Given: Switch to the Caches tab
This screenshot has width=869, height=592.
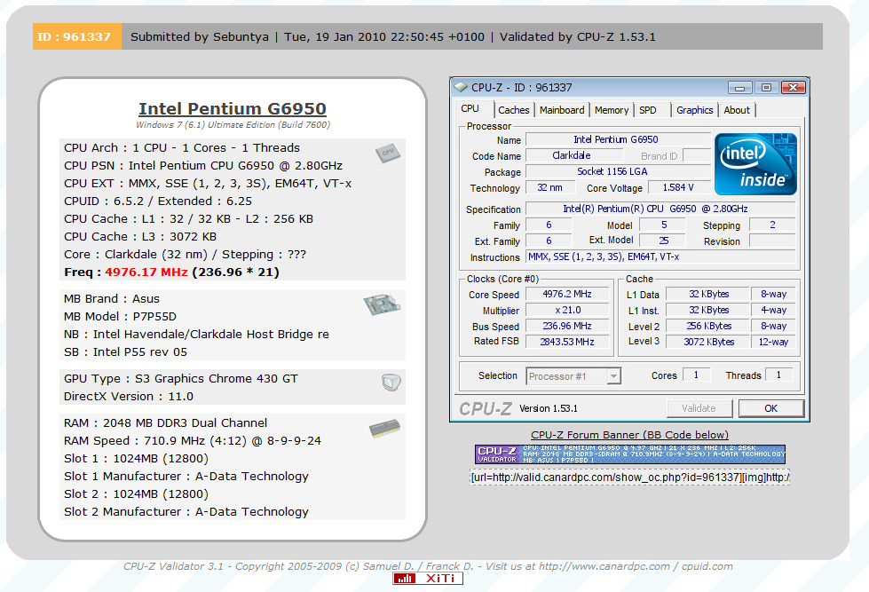Looking at the screenshot, I should coord(514,110).
